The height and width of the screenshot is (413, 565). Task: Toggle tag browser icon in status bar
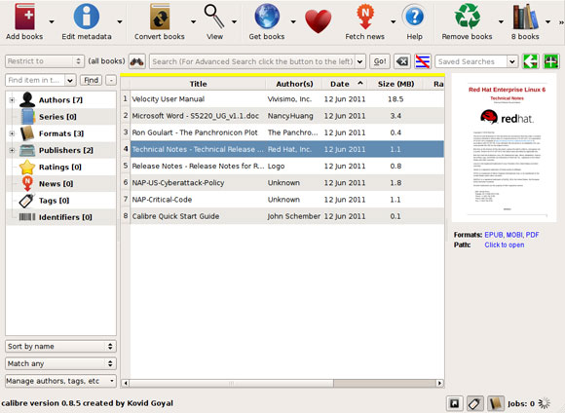[475, 403]
